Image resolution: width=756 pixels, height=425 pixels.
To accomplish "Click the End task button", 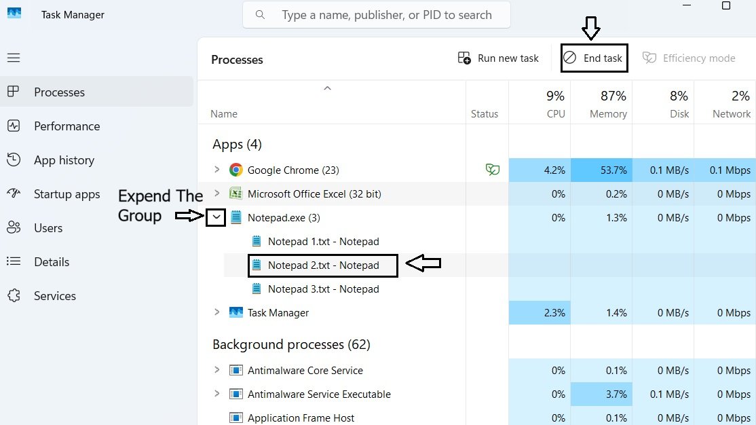I will [x=594, y=58].
